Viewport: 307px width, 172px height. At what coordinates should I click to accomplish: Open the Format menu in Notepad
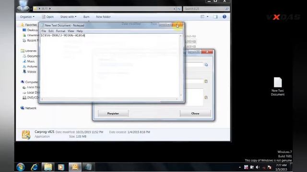60,31
